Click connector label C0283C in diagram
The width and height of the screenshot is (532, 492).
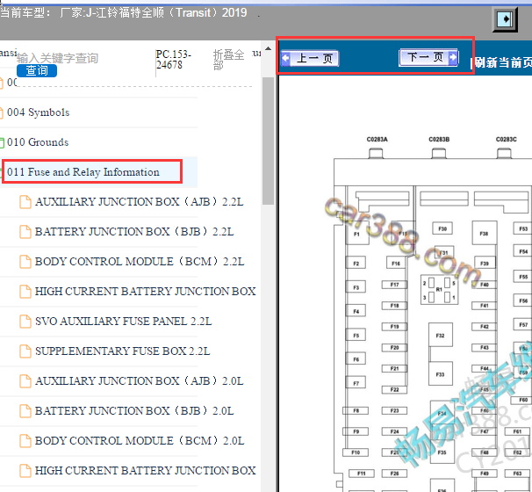[506, 139]
